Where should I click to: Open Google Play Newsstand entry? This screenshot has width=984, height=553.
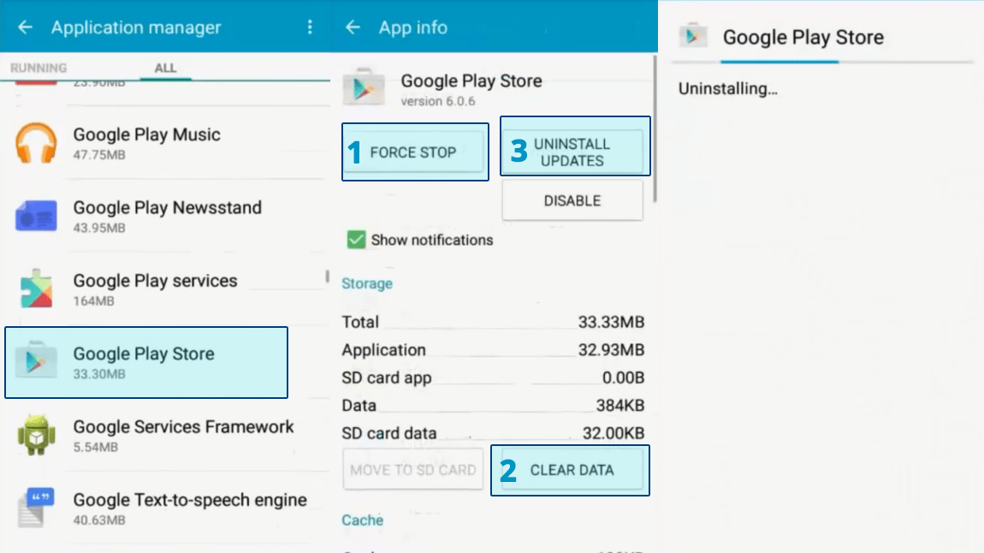165,216
